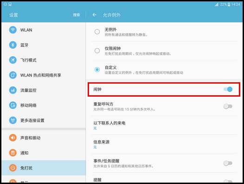
Task: Select the 仅限闹钟 radio button
Action: [x=97, y=51]
